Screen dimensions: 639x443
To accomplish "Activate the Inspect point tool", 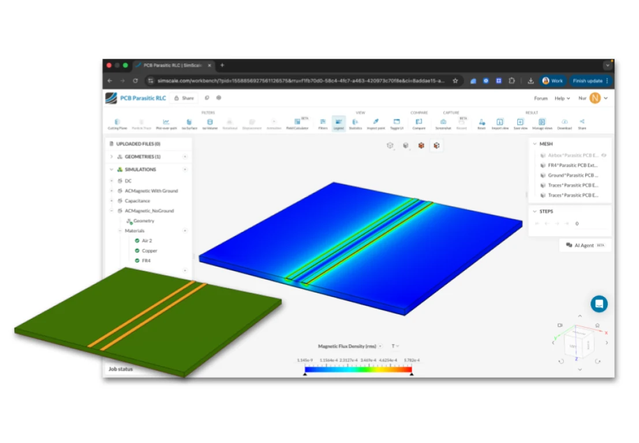I will (x=376, y=124).
